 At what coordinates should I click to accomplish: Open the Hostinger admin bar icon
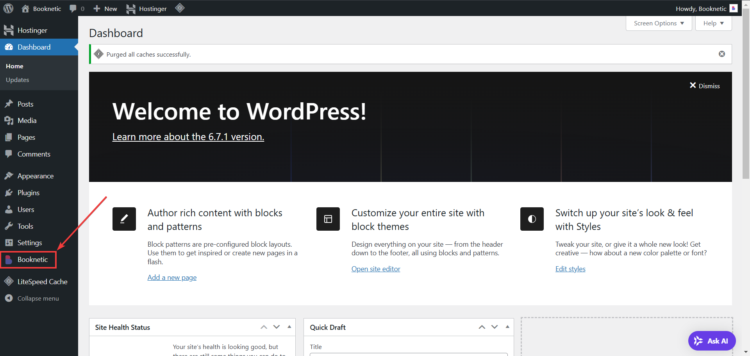pos(131,9)
